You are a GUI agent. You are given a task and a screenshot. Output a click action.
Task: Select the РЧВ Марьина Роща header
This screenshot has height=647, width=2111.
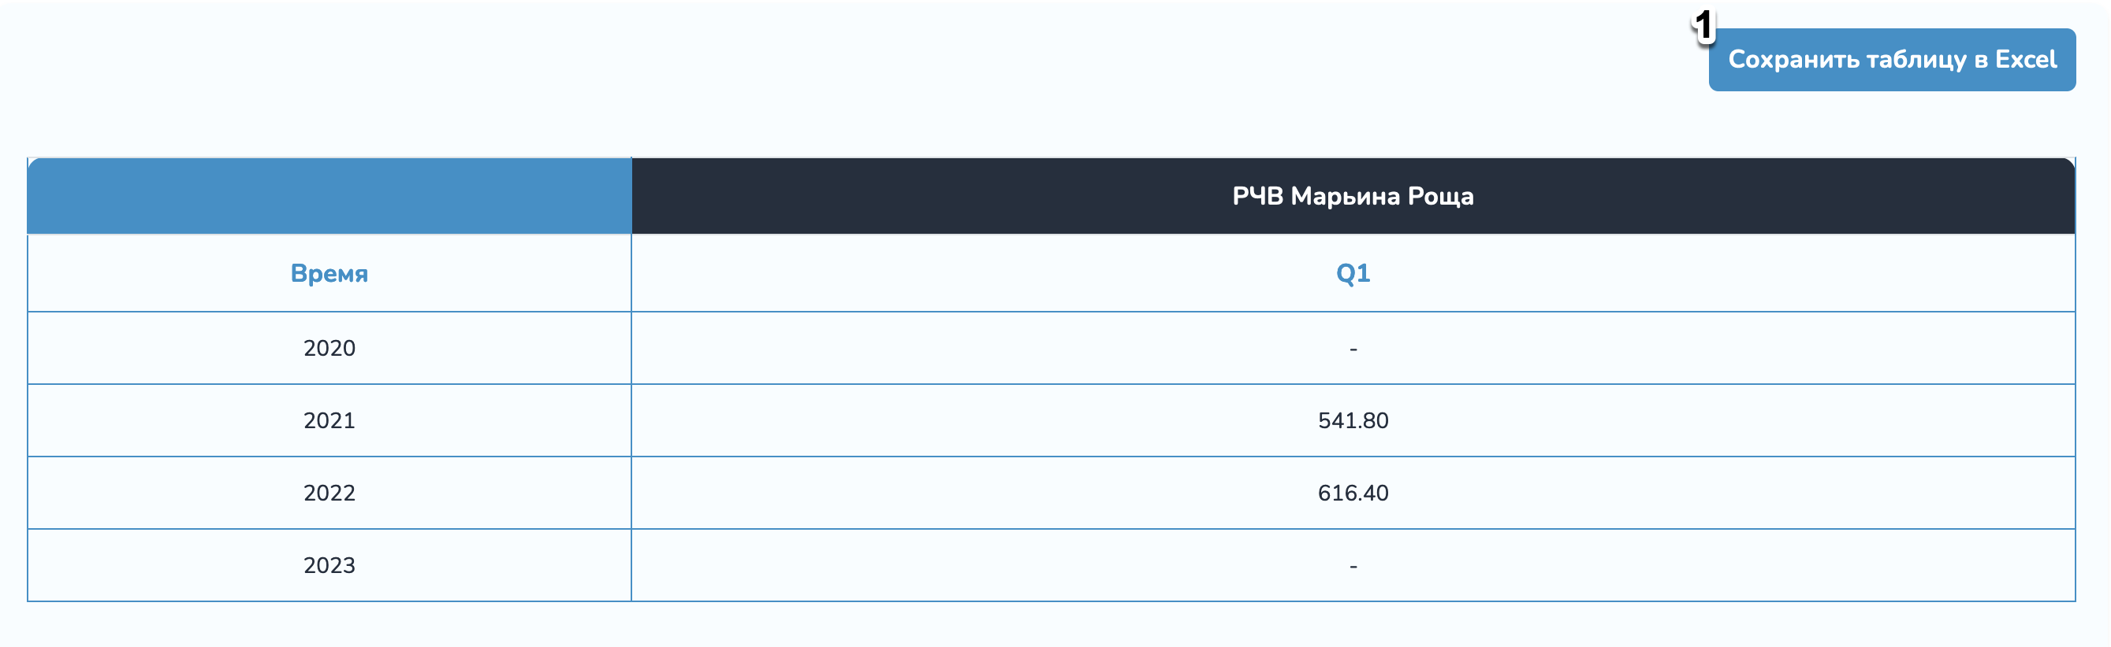pyautogui.click(x=1352, y=196)
